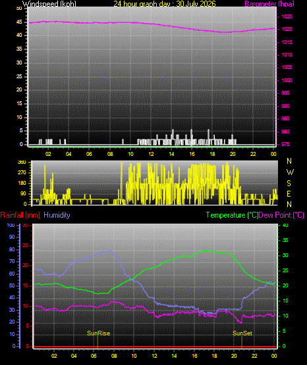
Task: Click the S compass direction label
Action: 289,183
